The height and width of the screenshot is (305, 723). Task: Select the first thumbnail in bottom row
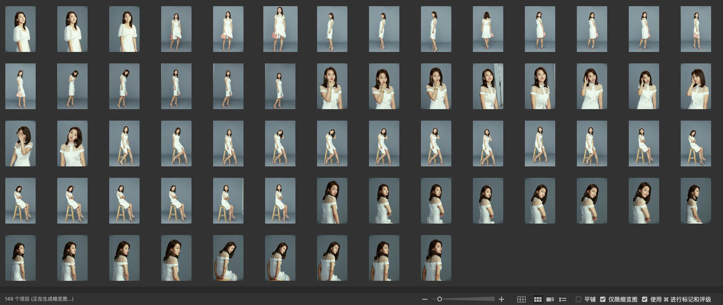click(x=20, y=258)
